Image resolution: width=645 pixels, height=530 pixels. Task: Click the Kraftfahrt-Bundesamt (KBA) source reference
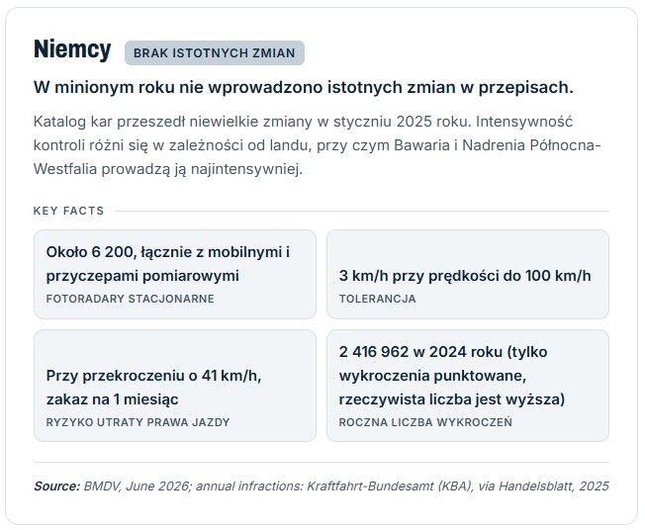point(389,486)
